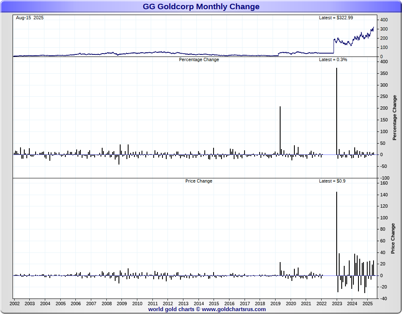Click the 2018 year label on the x-axis
This screenshot has height=314, width=402.
click(260, 304)
